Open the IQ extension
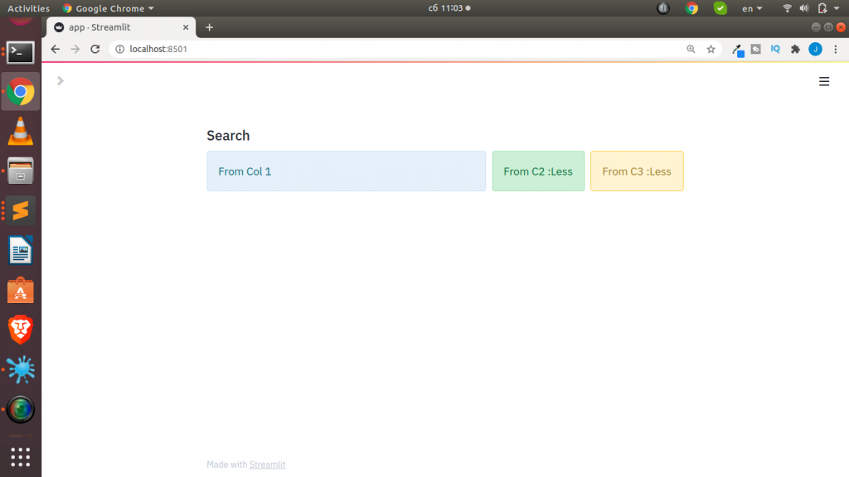 coord(775,49)
